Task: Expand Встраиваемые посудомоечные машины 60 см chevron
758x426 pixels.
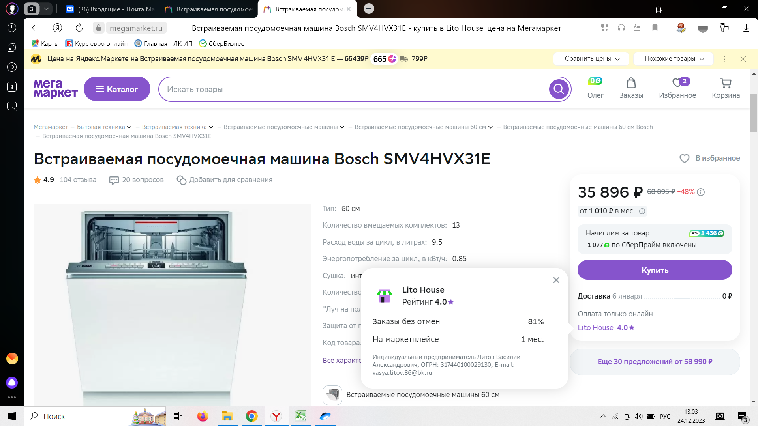Action: pos(491,127)
